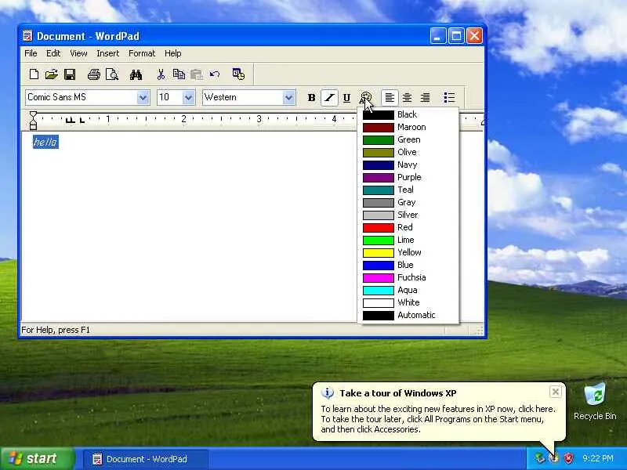Image resolution: width=627 pixels, height=470 pixels.
Task: Pick Fuchsia from the color list
Action: (x=408, y=277)
